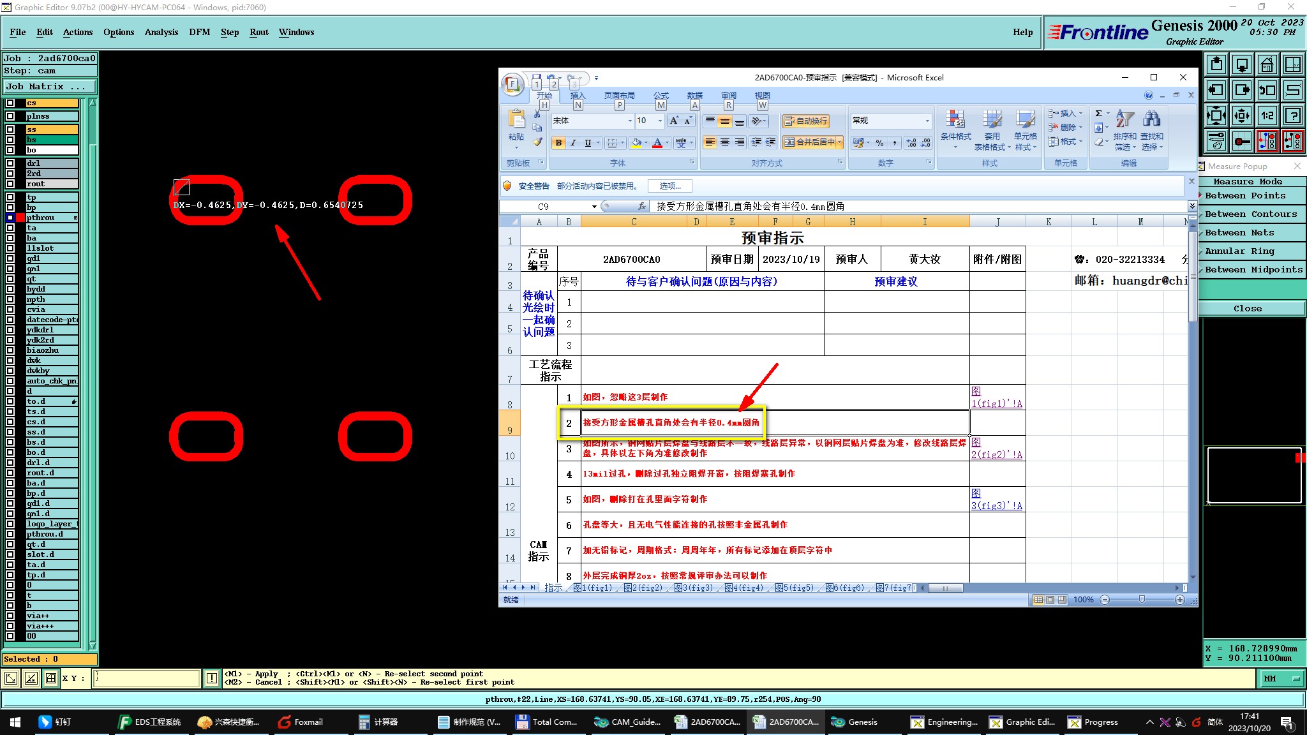Viewport: 1307px width, 735px height.
Task: Open the font name dropdown showing 宋体
Action: [629, 121]
